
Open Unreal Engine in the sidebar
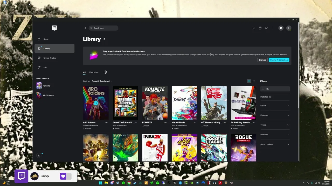(54, 58)
